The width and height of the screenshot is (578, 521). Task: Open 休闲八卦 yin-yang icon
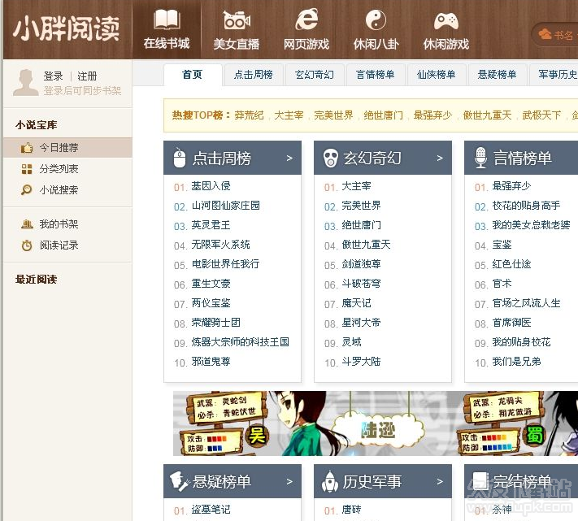pyautogui.click(x=376, y=20)
